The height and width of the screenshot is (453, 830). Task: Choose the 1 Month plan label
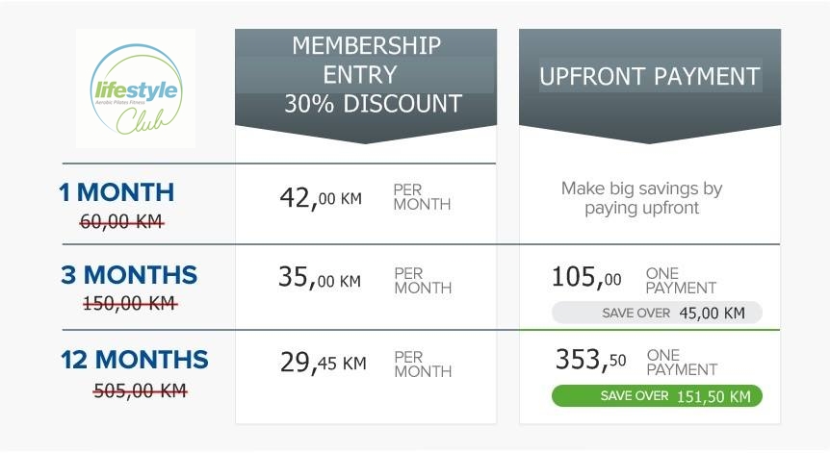tap(117, 192)
